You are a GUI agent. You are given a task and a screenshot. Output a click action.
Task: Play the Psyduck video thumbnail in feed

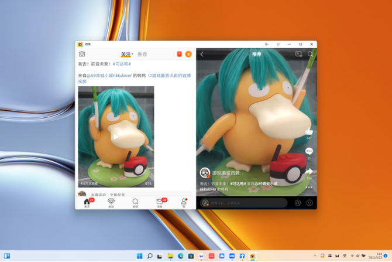coord(116,137)
